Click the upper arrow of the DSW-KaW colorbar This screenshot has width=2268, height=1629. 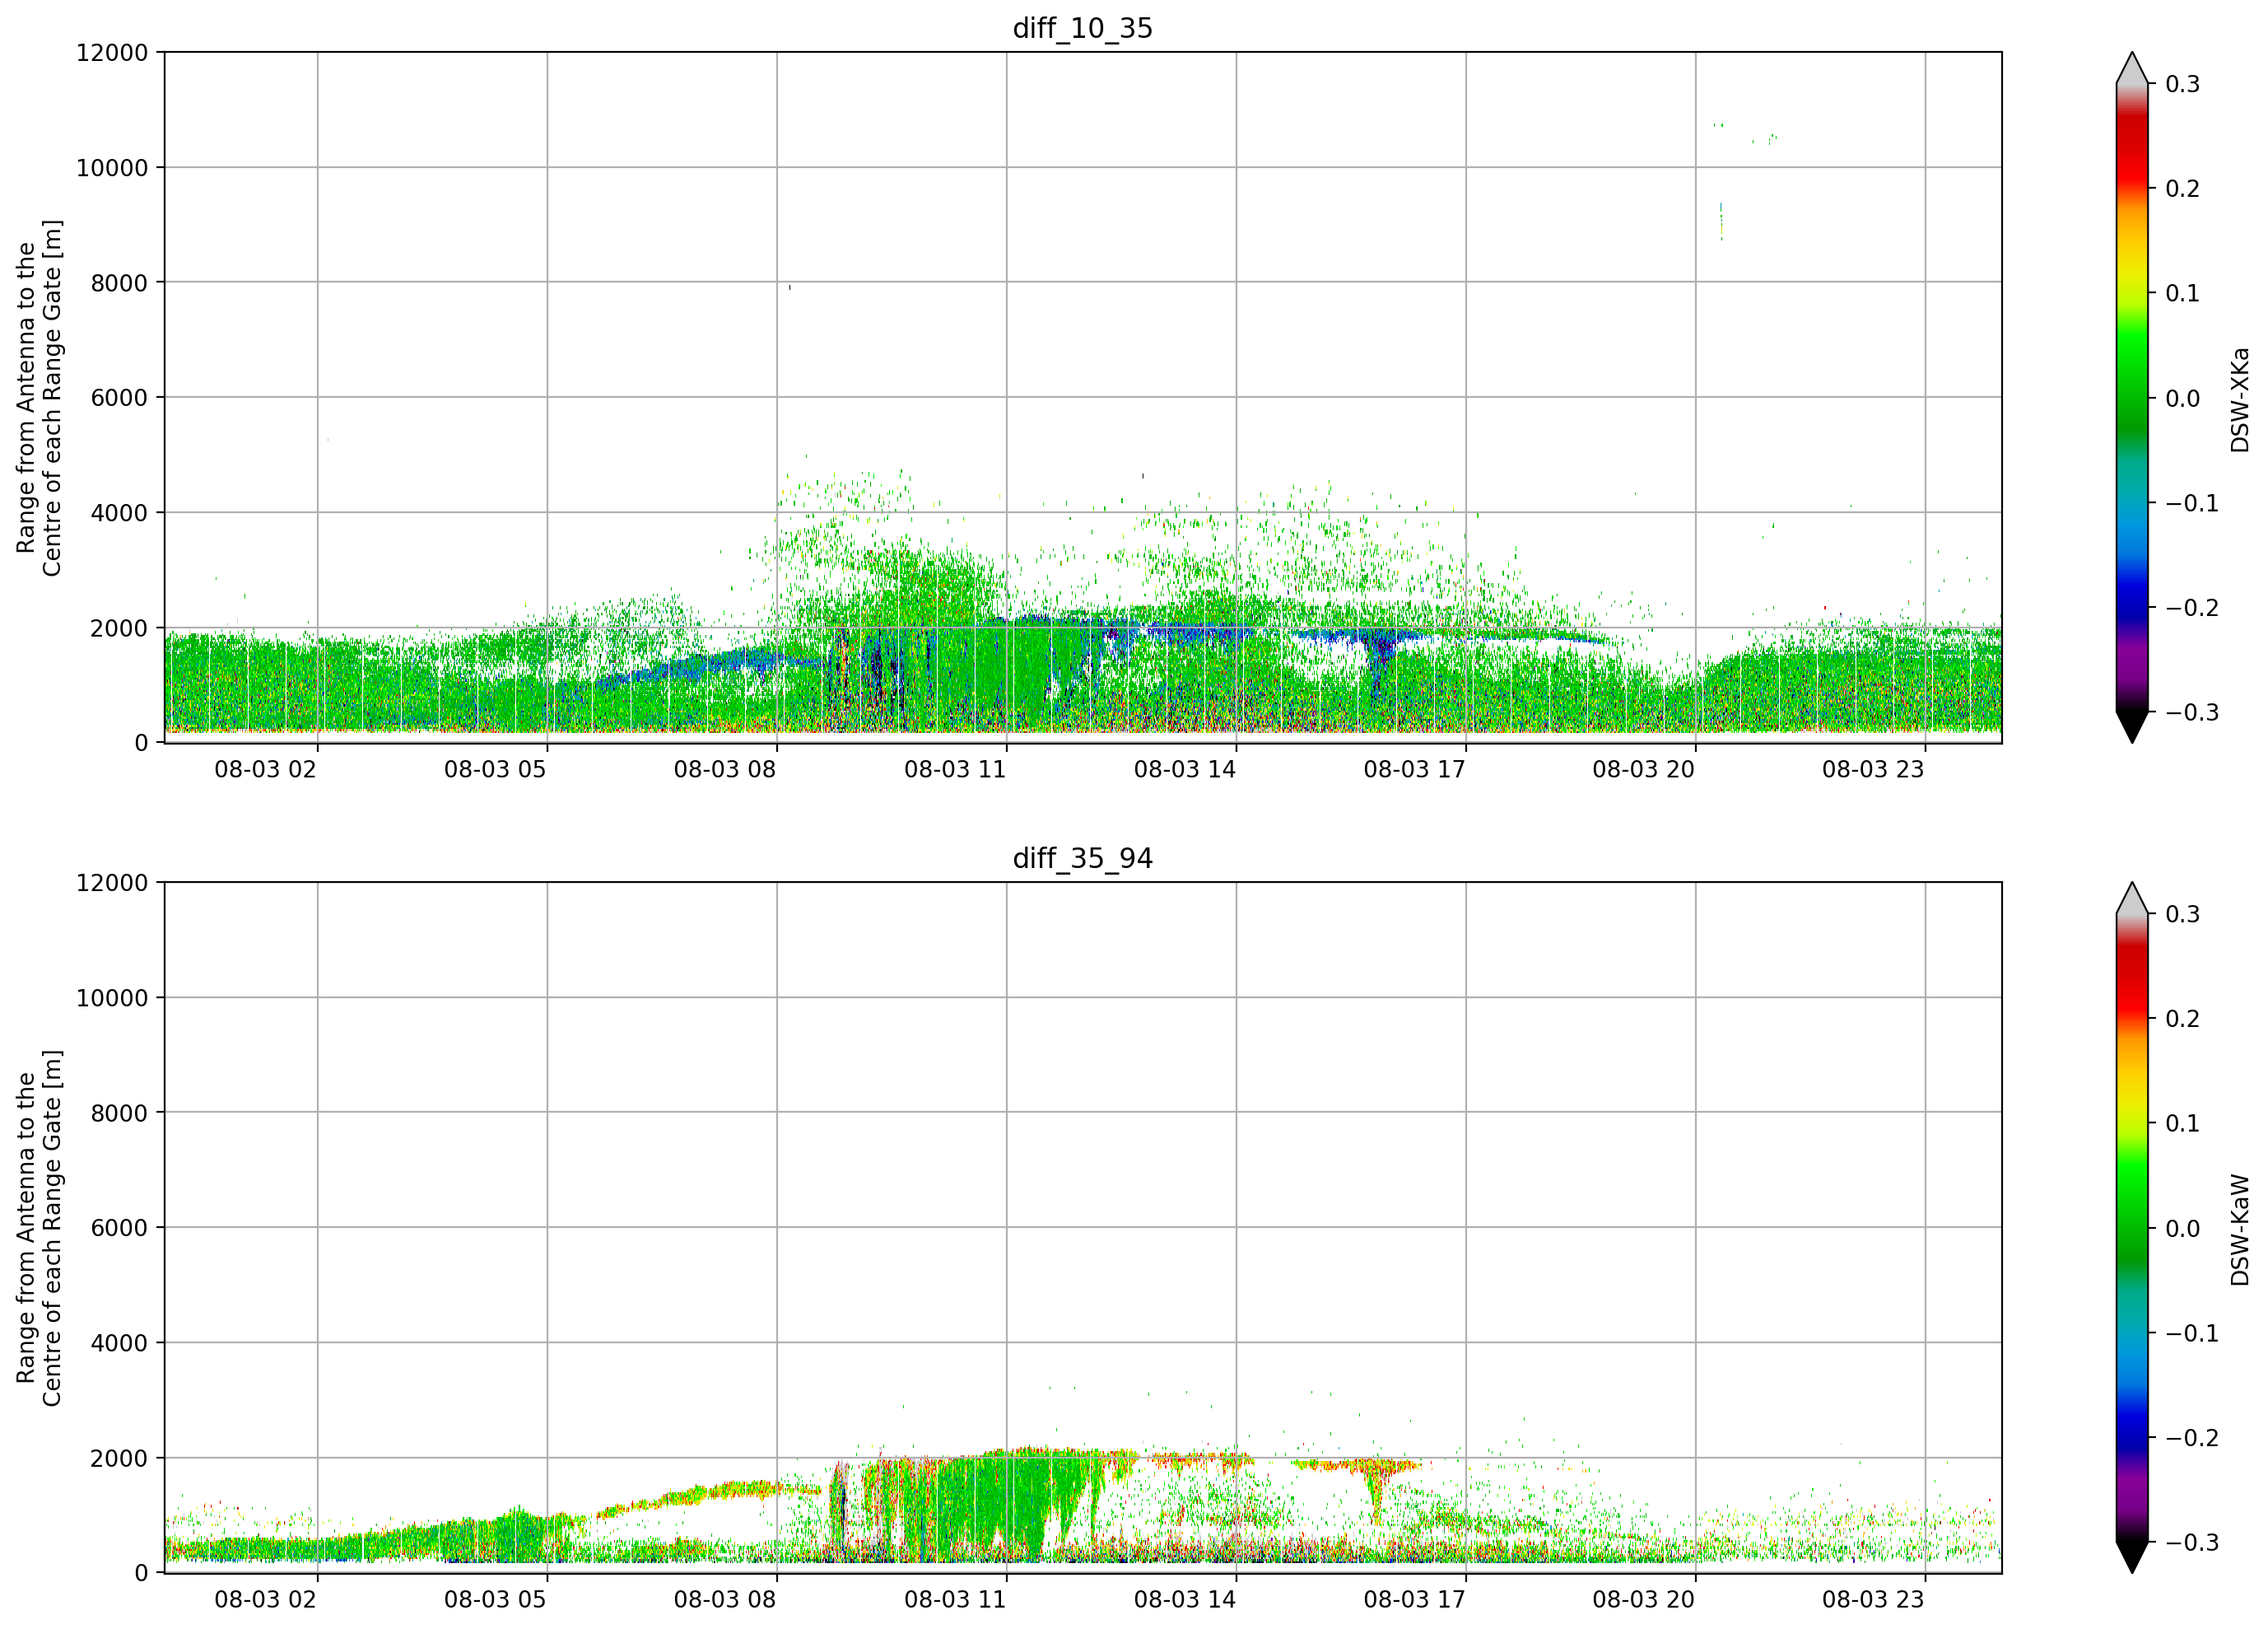(2132, 899)
